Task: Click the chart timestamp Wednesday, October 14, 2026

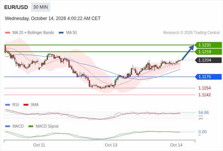Action: click(53, 18)
